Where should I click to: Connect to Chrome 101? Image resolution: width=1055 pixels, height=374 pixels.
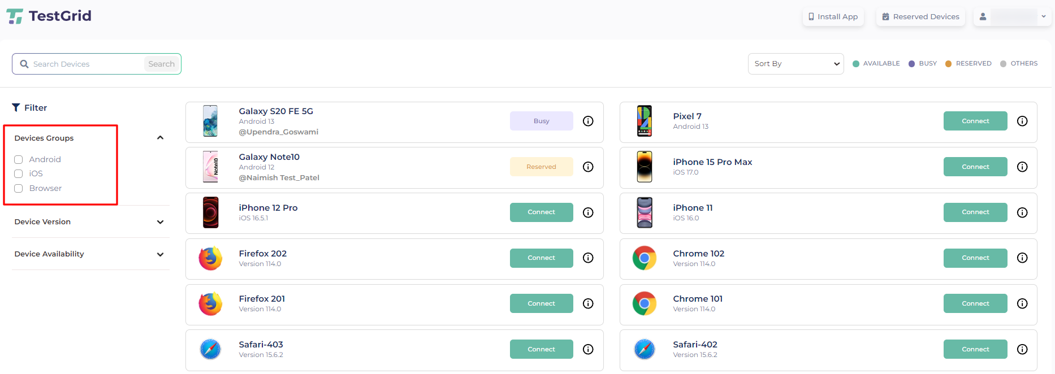975,303
